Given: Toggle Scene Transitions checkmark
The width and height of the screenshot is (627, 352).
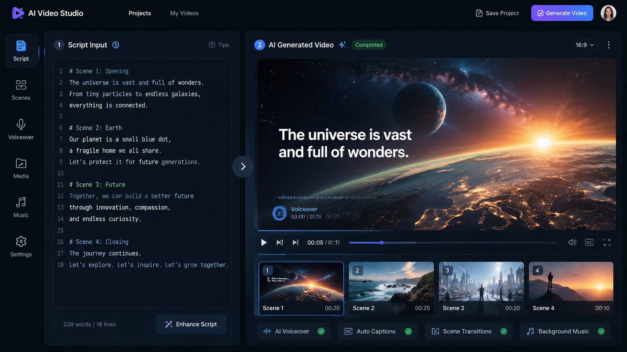Looking at the screenshot, I should 504,331.
